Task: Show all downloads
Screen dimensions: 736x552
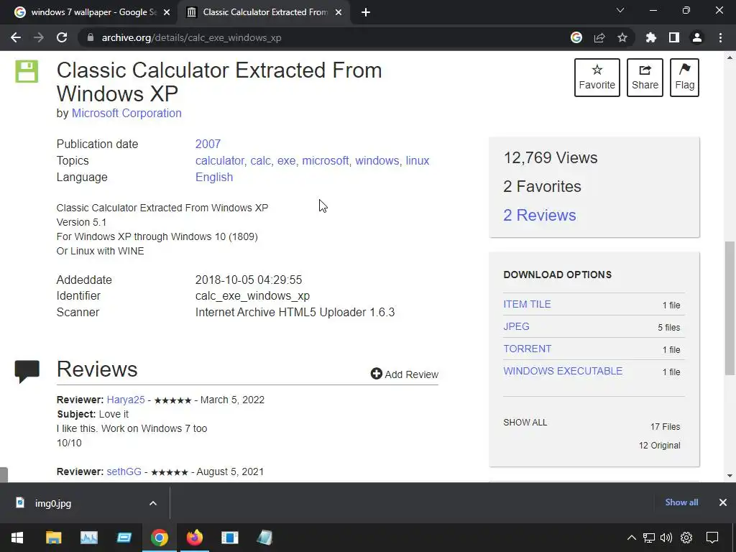Action: click(681, 502)
